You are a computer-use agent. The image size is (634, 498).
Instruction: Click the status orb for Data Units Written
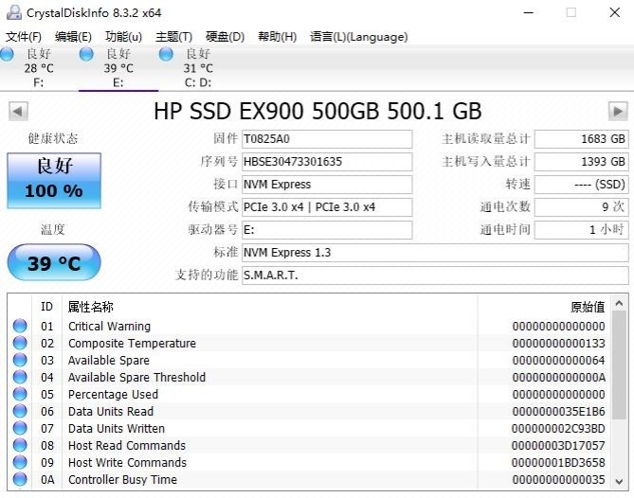pyautogui.click(x=20, y=429)
